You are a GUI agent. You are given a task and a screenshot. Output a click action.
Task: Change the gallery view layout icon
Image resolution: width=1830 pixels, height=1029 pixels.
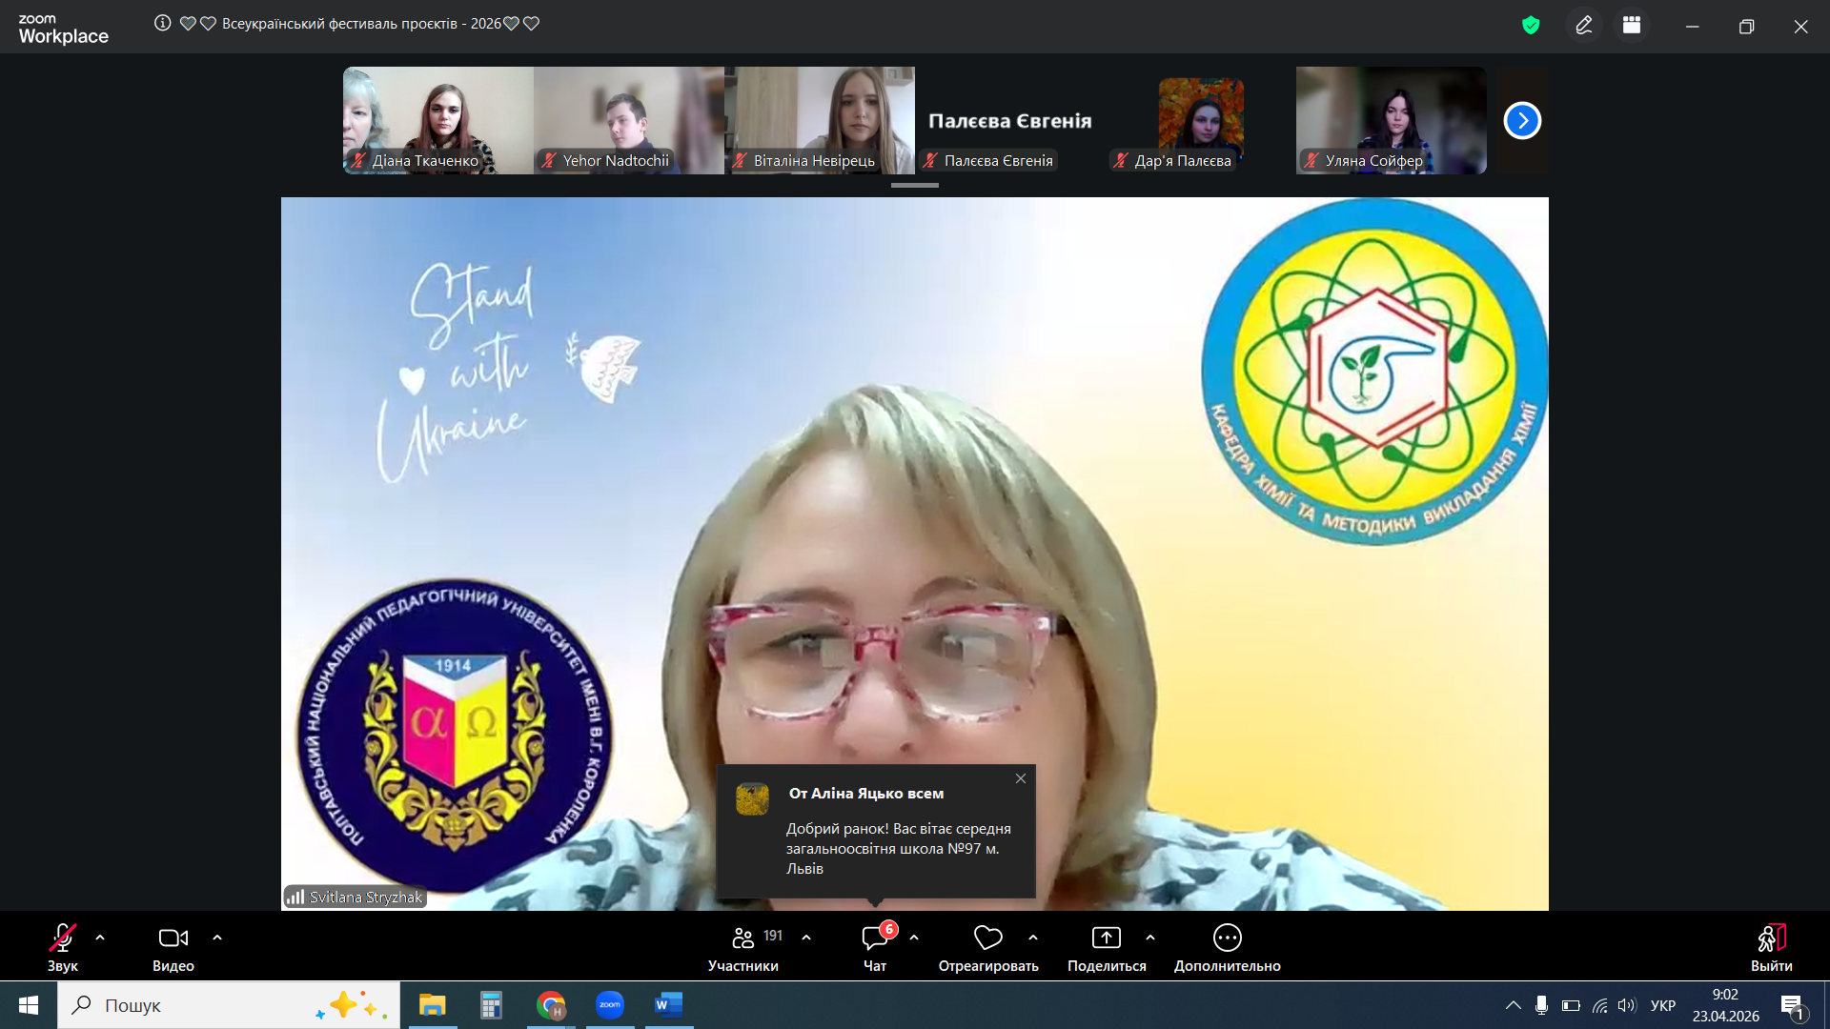point(1632,26)
